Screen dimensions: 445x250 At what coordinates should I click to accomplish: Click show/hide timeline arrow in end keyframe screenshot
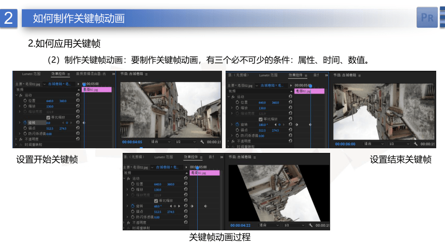pos(291,85)
